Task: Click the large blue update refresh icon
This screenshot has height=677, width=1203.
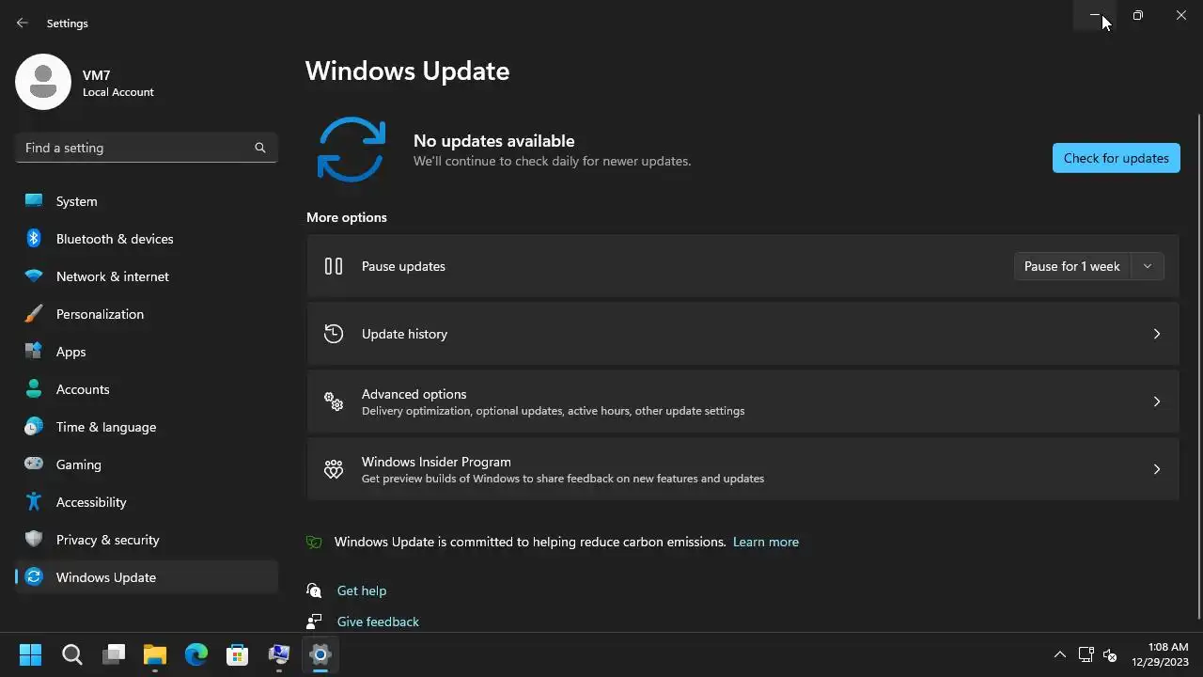Action: tap(352, 150)
